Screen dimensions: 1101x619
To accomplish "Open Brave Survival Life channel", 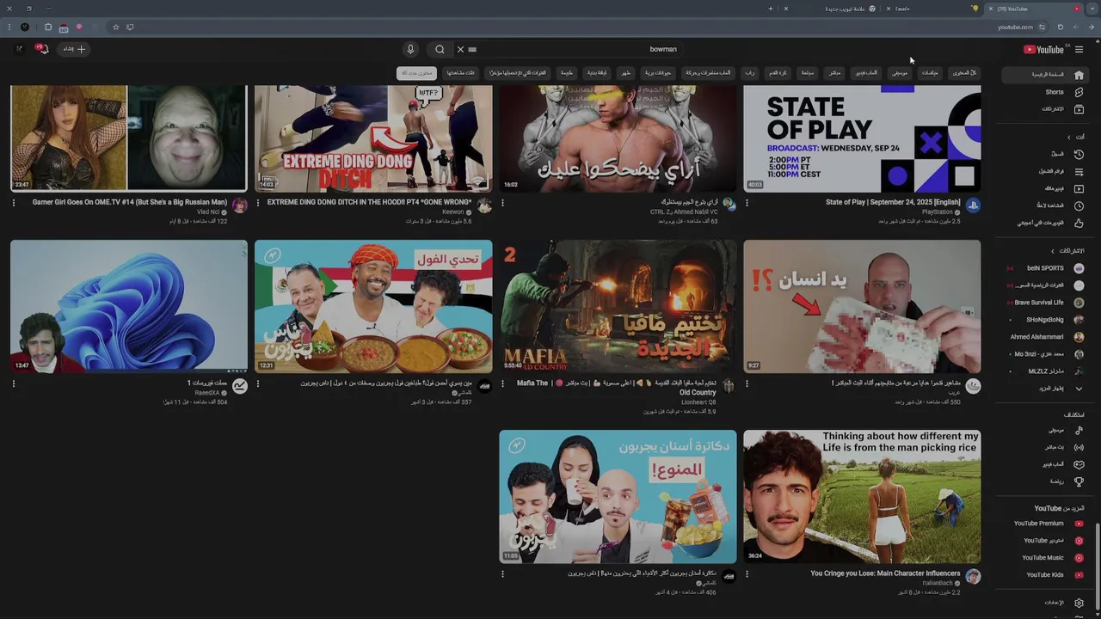I will [x=1045, y=303].
